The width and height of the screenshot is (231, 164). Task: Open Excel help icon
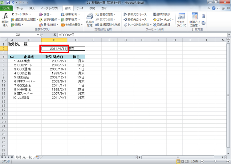(x=214, y=8)
